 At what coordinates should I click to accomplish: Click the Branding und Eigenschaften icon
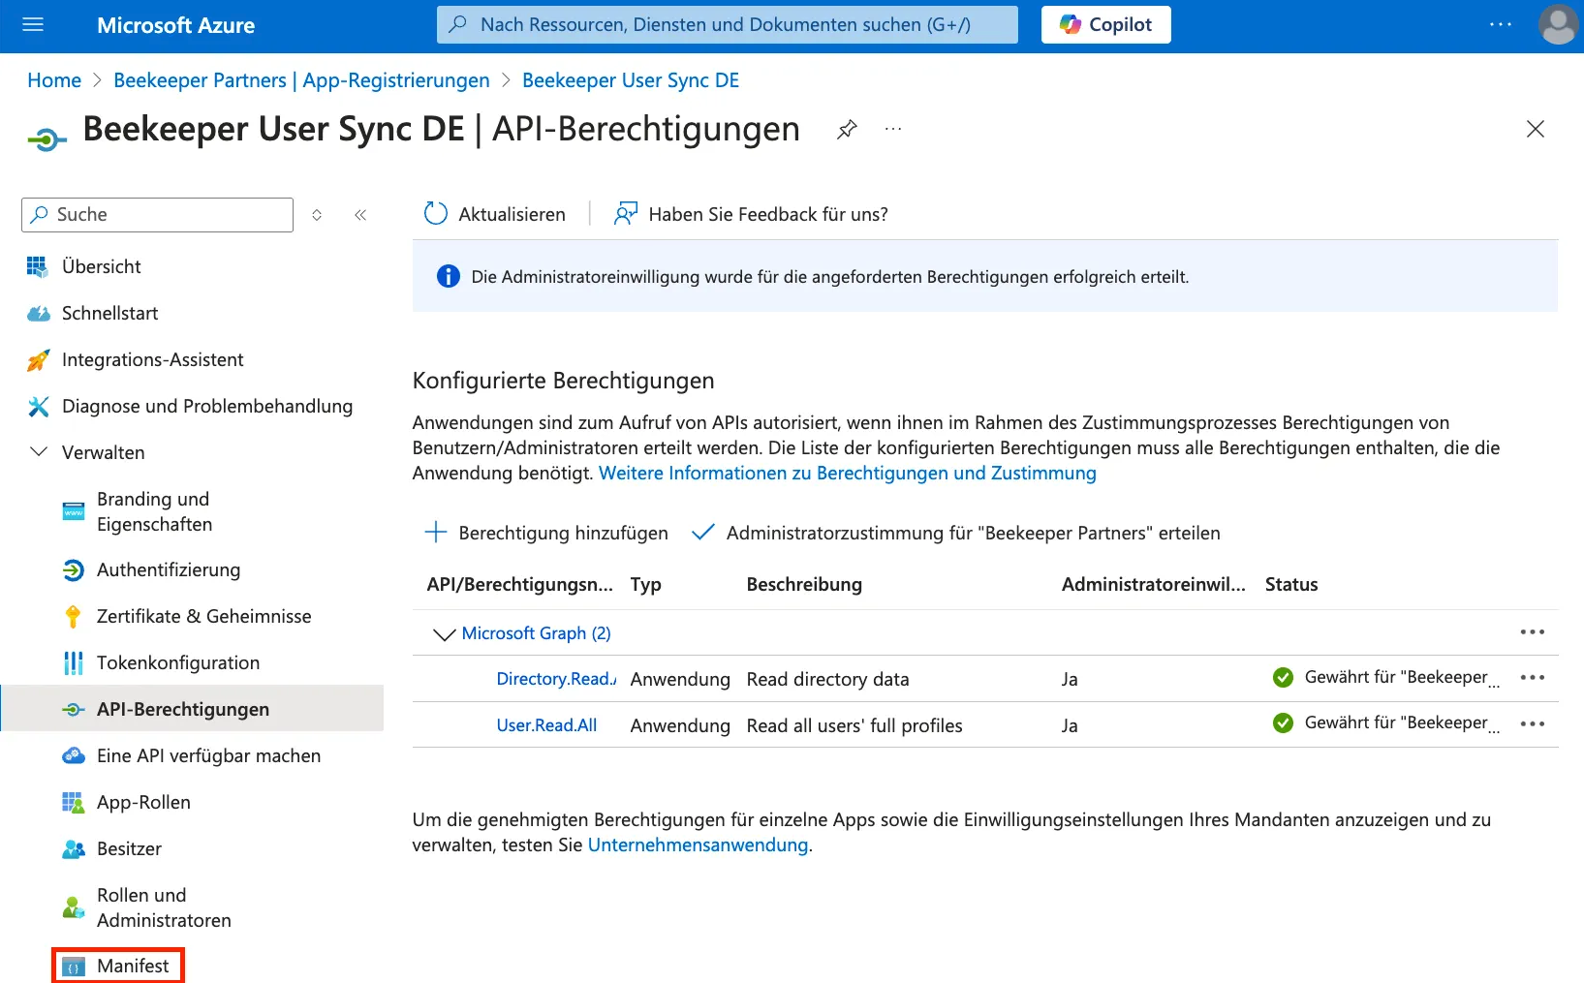[x=73, y=511]
